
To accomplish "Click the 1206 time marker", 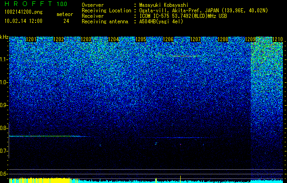I will (x=168, y=39).
